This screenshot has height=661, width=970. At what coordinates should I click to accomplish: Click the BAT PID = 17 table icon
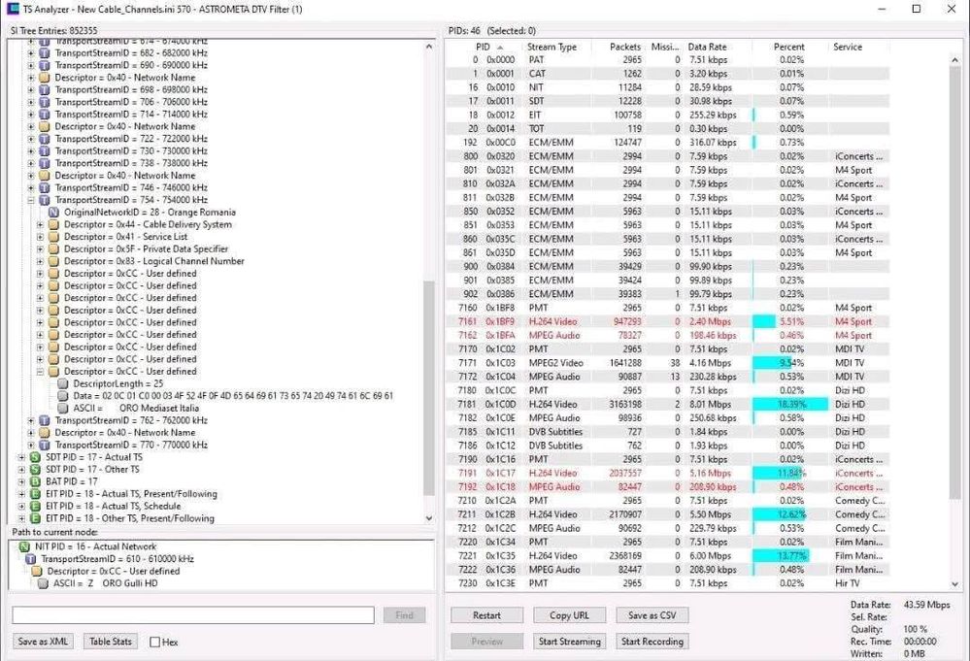pos(35,481)
